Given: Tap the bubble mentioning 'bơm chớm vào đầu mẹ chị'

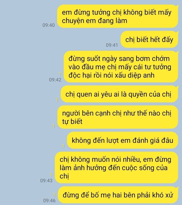Looking at the screenshot, I should click(x=121, y=67).
